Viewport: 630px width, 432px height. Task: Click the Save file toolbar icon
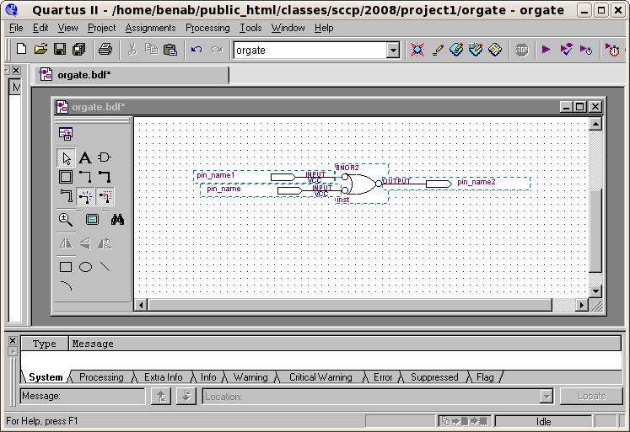[59, 50]
